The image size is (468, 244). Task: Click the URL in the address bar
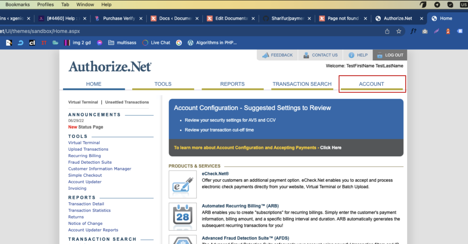(40, 32)
